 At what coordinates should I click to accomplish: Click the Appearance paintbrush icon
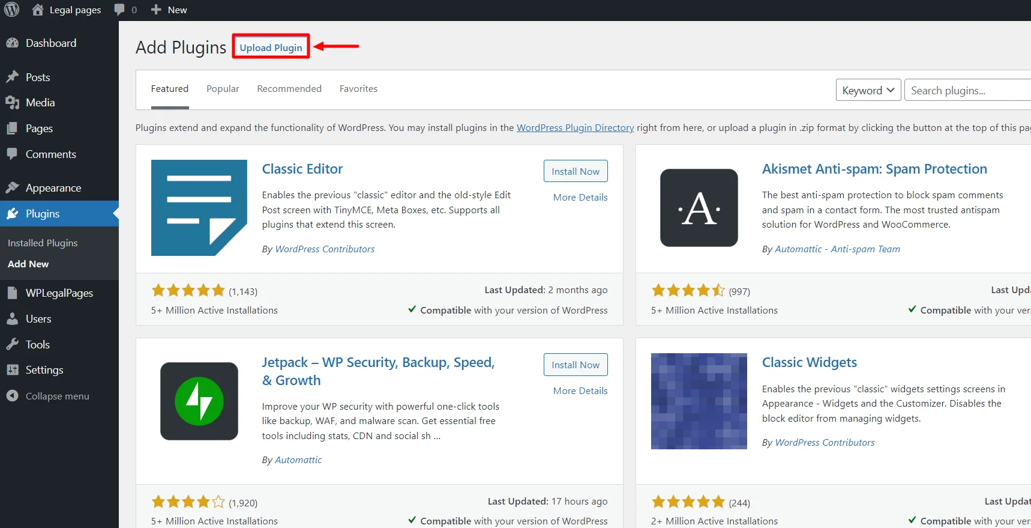coord(12,188)
